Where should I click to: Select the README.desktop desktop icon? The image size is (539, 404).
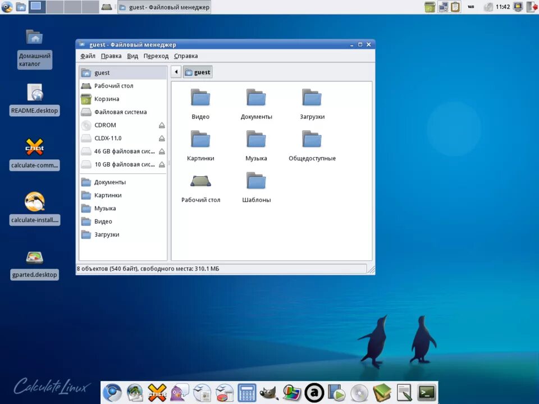pos(35,99)
